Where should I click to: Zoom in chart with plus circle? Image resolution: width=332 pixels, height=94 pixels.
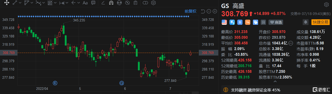click(215, 11)
